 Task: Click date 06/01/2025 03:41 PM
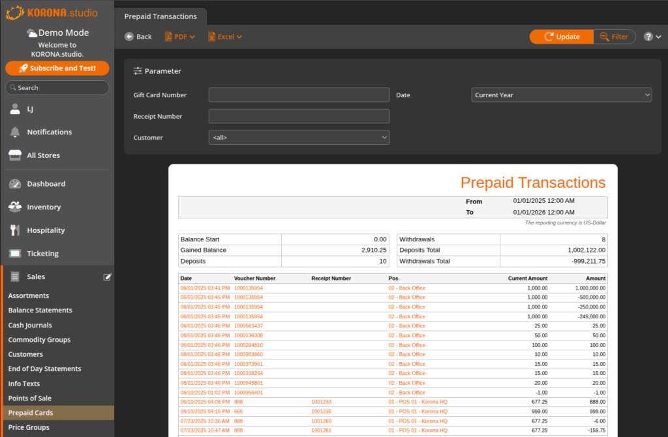[x=205, y=288]
